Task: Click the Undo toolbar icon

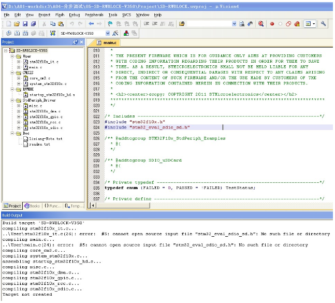Action: click(71, 24)
